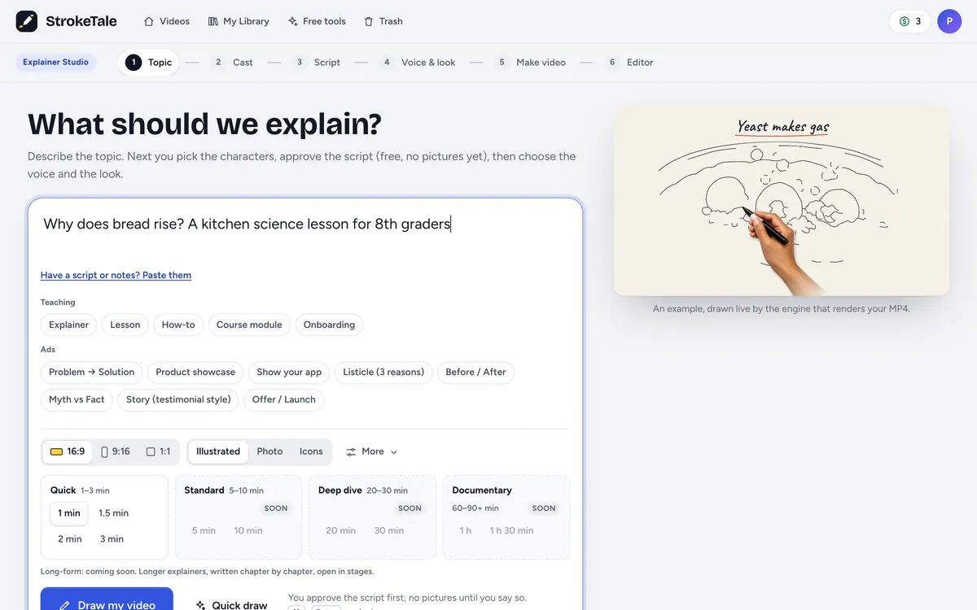Pick the Problem → Solution ad format
Viewport: 977px width, 610px height.
tap(91, 372)
